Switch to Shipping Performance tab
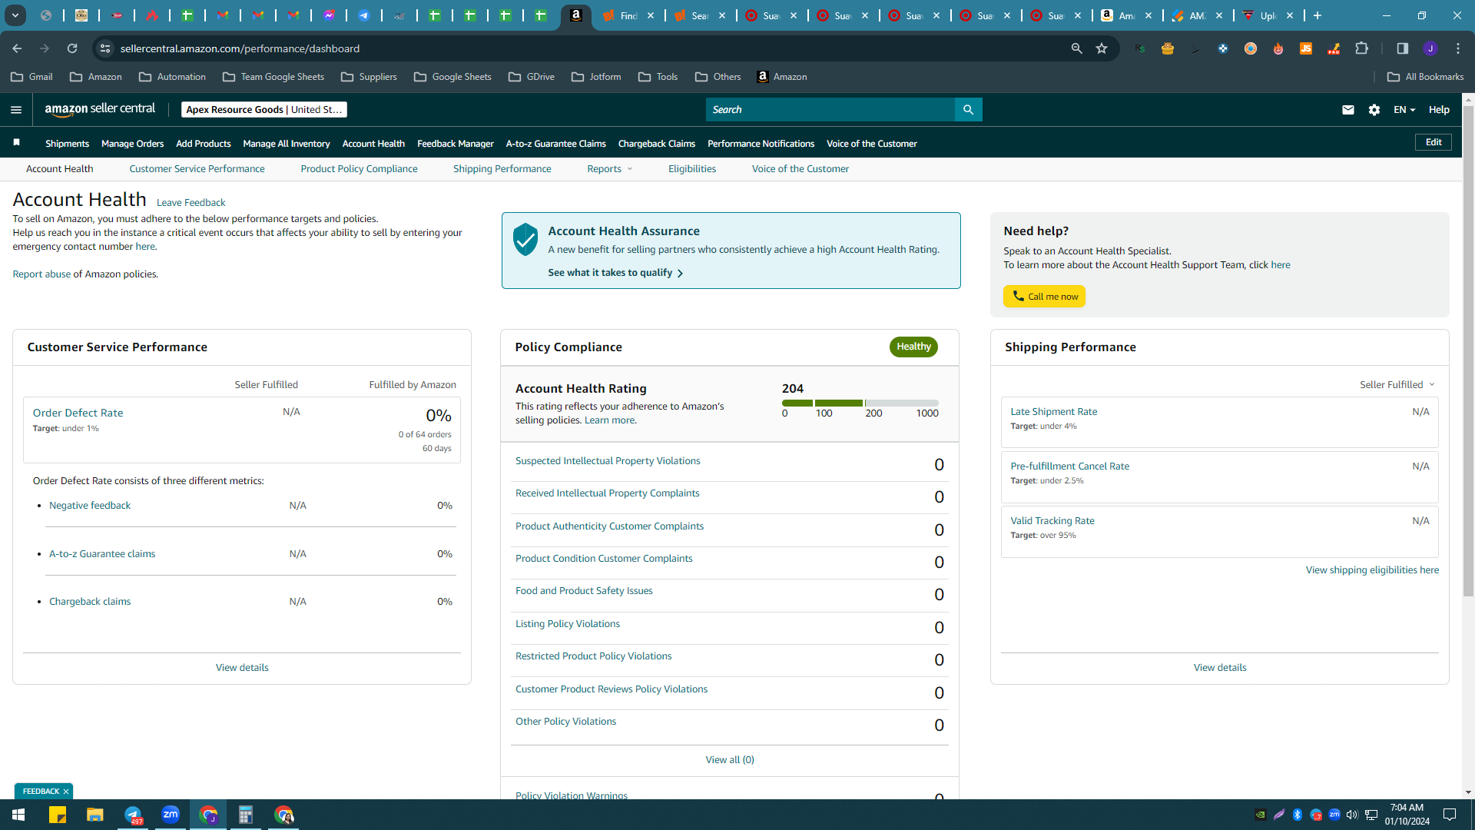The height and width of the screenshot is (830, 1475). (x=502, y=169)
